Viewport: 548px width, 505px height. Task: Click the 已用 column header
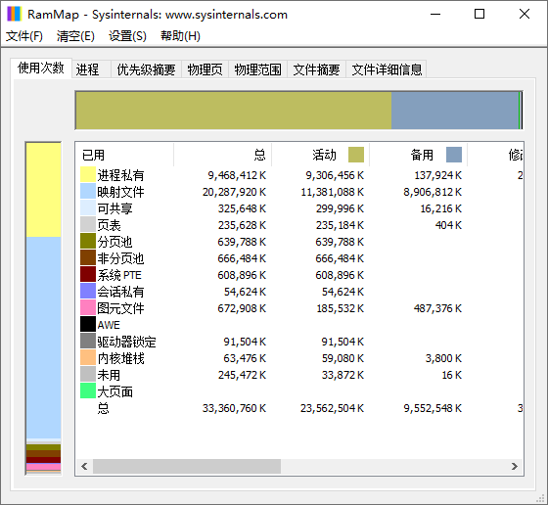coord(125,155)
